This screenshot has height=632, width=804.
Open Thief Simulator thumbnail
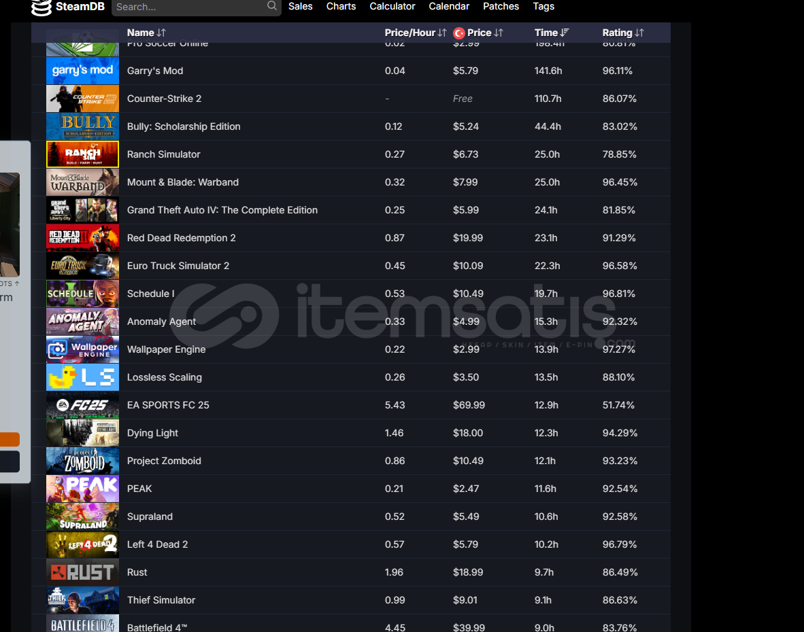(82, 600)
